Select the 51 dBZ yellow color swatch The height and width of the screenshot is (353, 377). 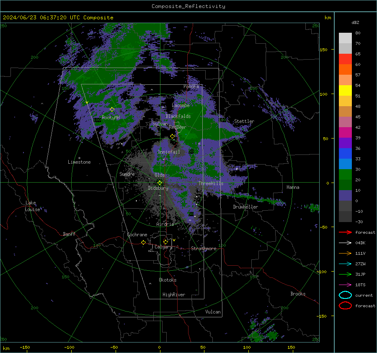point(345,90)
